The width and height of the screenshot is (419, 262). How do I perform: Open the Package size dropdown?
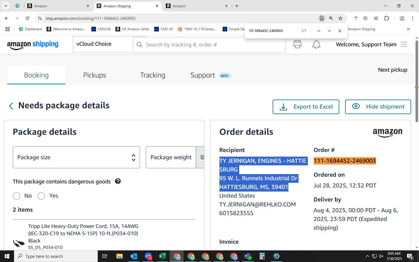76,157
